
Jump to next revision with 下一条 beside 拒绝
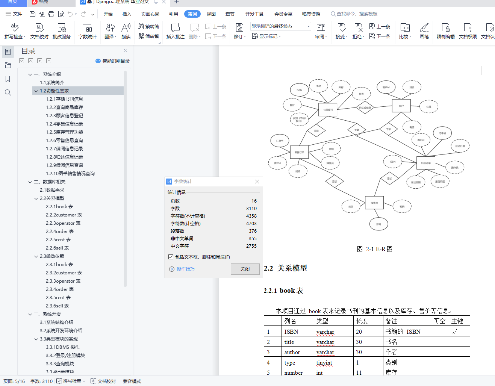click(x=380, y=36)
